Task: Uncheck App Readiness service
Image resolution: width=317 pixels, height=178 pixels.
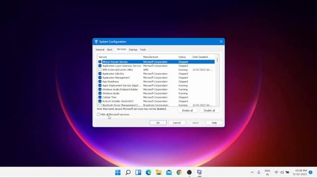Action: [100, 82]
